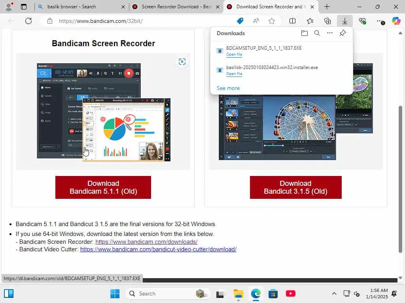Click Download Bandicam 5.1.1 (Old) button
The image size is (405, 303).
click(x=103, y=187)
